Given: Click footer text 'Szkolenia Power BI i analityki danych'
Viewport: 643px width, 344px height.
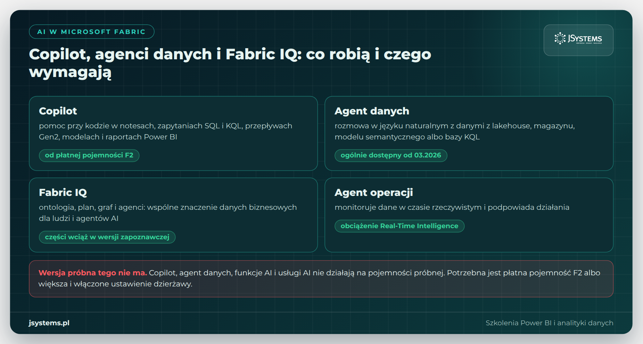Looking at the screenshot, I should pos(550,323).
